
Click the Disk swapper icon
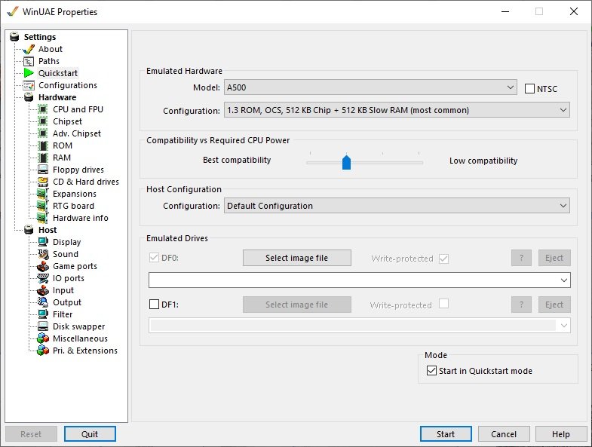click(x=43, y=326)
